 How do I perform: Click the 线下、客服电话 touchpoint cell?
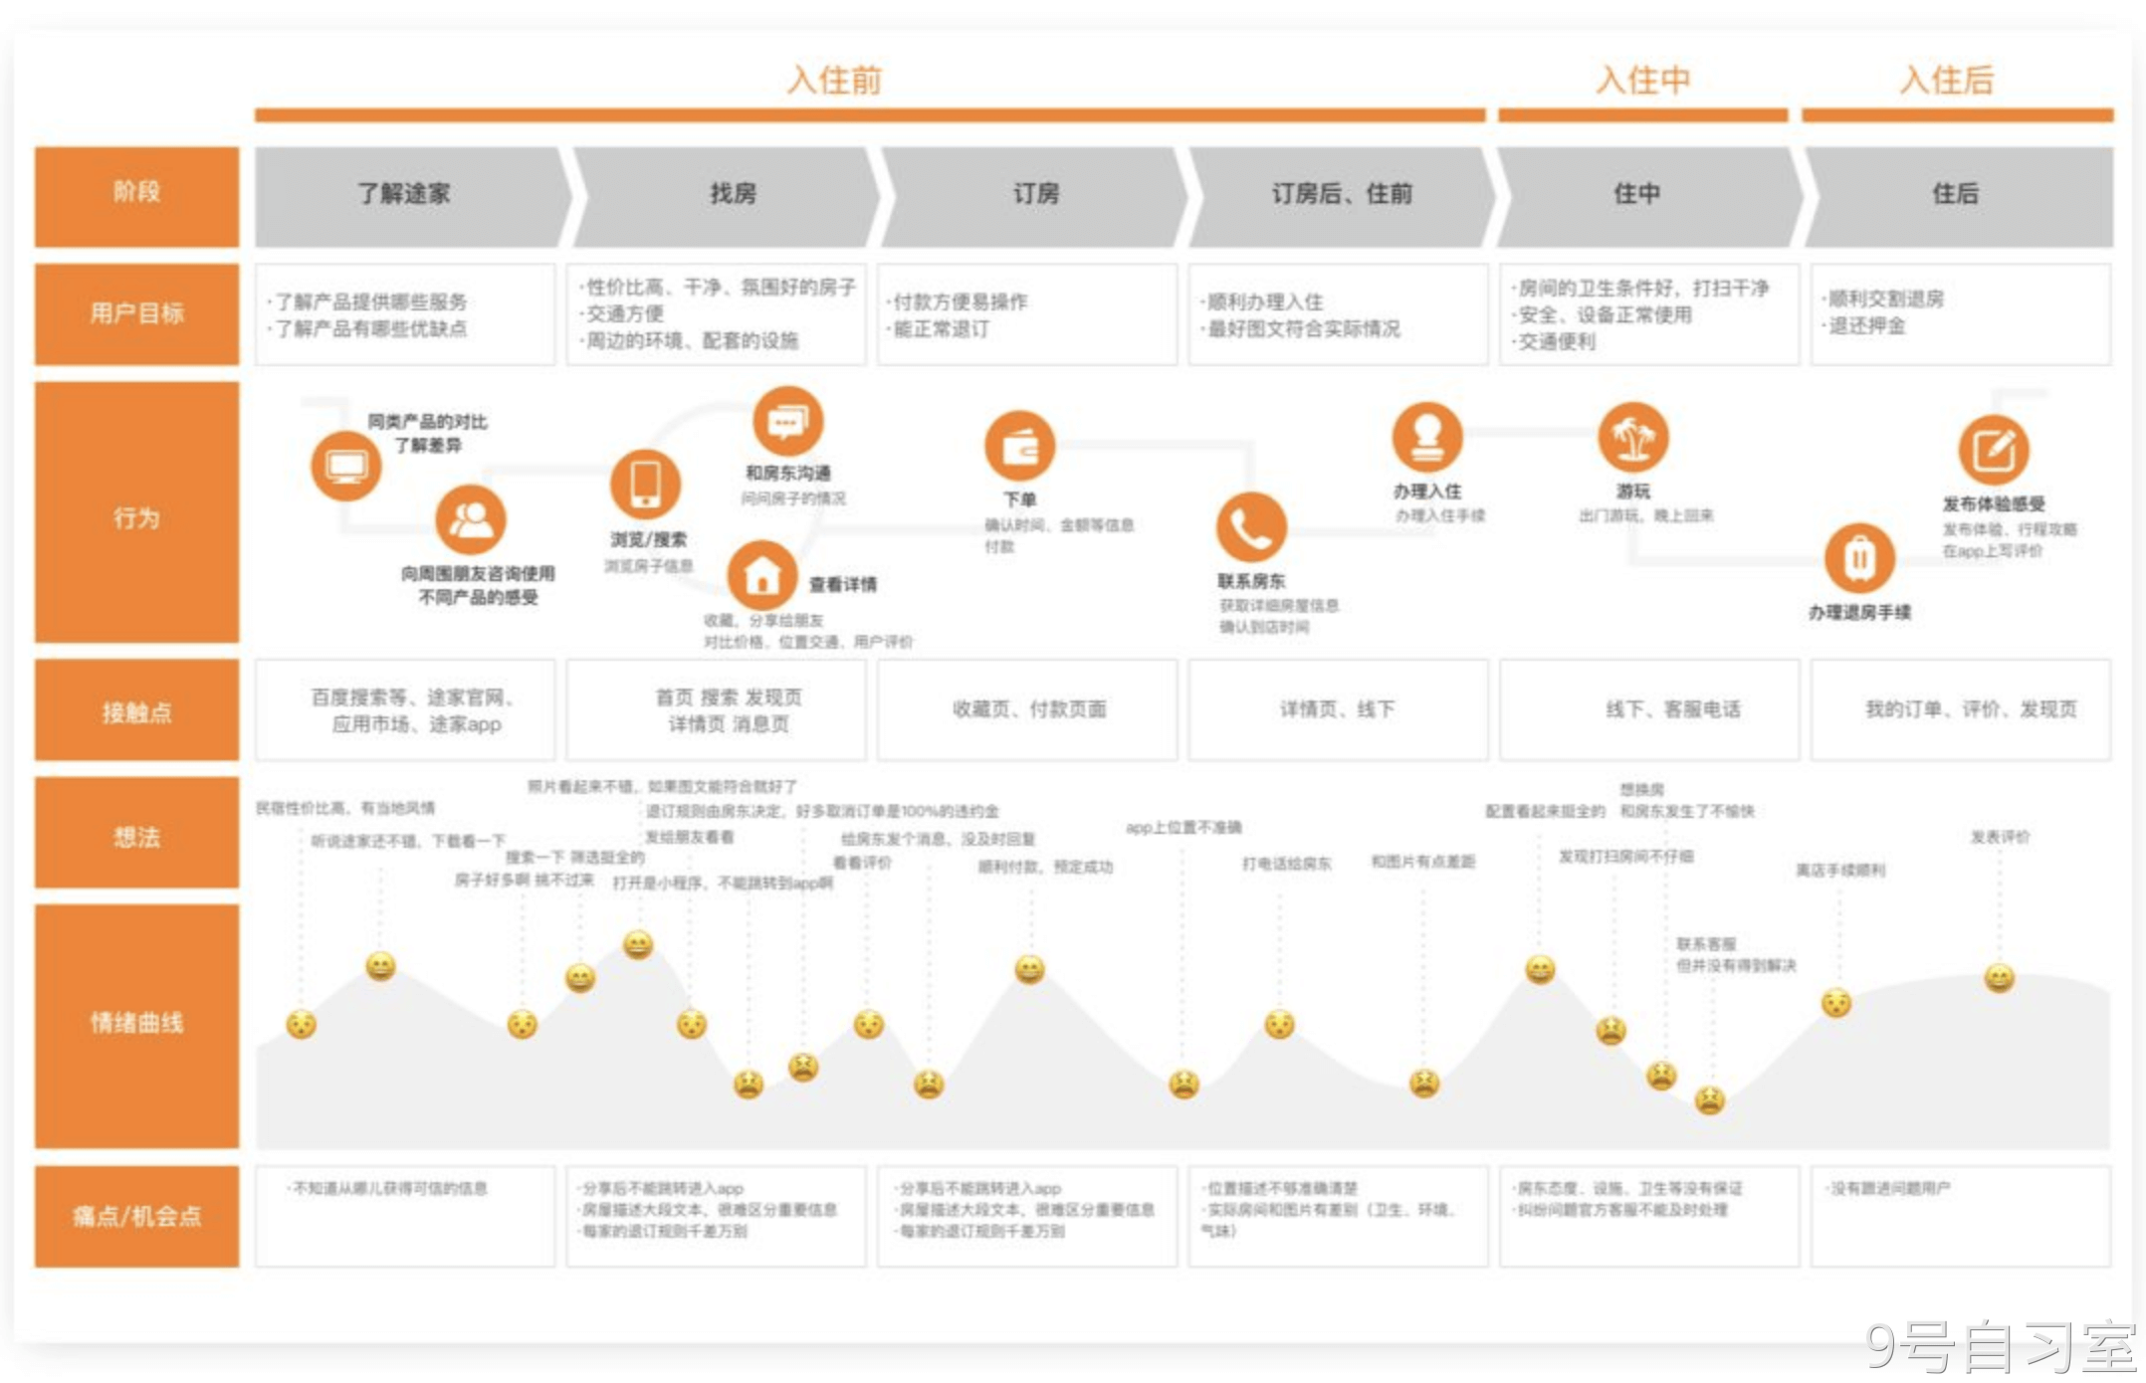tap(1649, 709)
